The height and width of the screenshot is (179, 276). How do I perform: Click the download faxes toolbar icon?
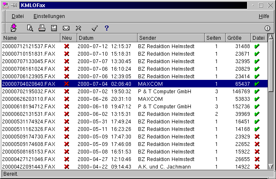pos(13,28)
